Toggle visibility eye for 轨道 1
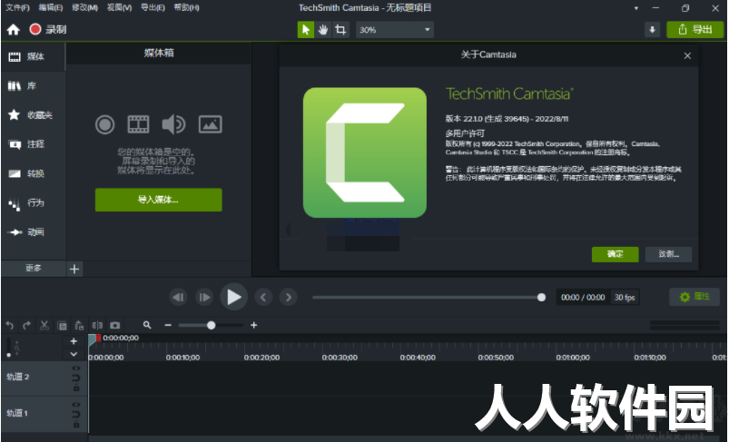 tap(76, 405)
